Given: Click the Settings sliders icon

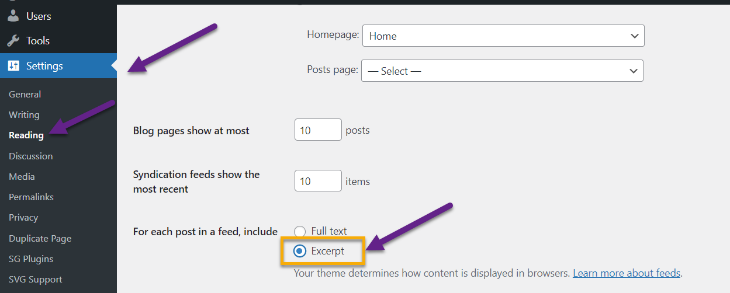Looking at the screenshot, I should click(13, 66).
